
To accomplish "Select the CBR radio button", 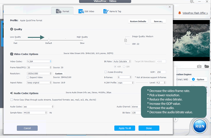I will [124, 67].
